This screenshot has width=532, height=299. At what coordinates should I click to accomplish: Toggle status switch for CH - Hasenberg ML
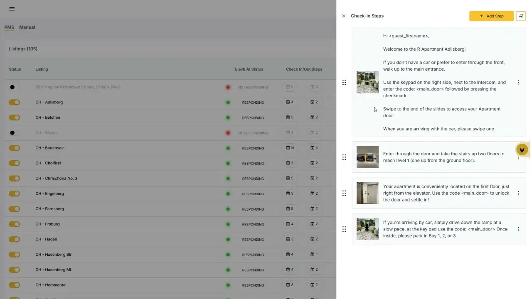click(x=14, y=270)
